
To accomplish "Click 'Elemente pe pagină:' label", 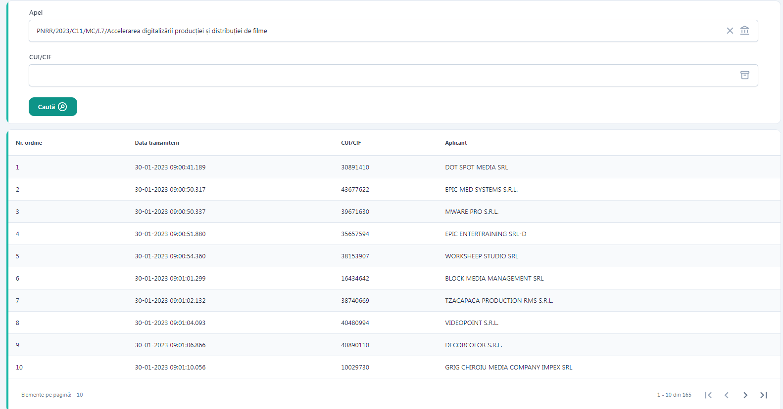I will (46, 395).
